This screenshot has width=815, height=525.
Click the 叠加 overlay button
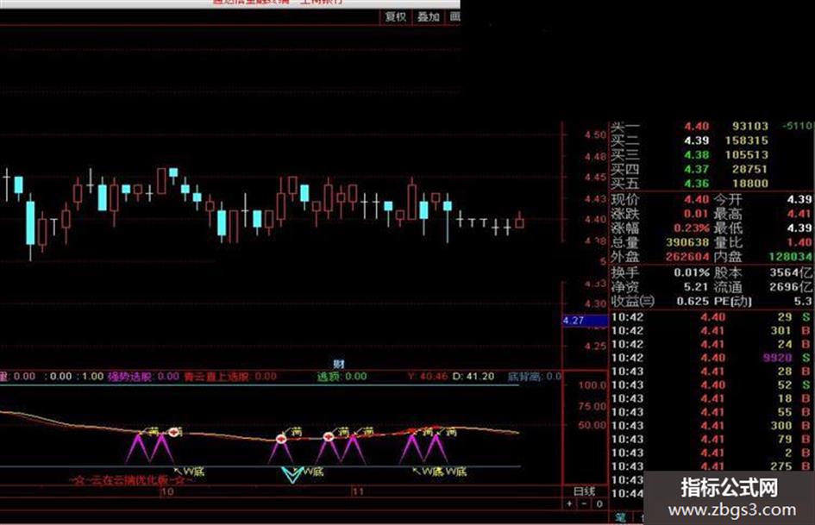click(428, 16)
